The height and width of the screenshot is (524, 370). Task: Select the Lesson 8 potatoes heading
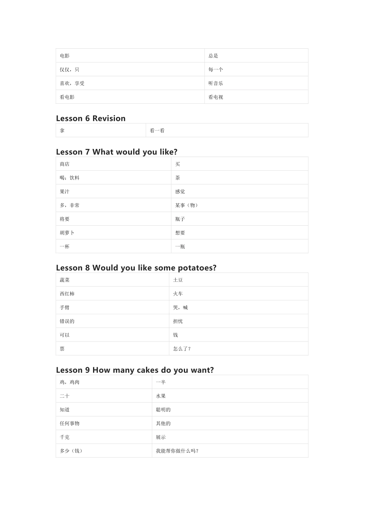pyautogui.click(x=136, y=268)
